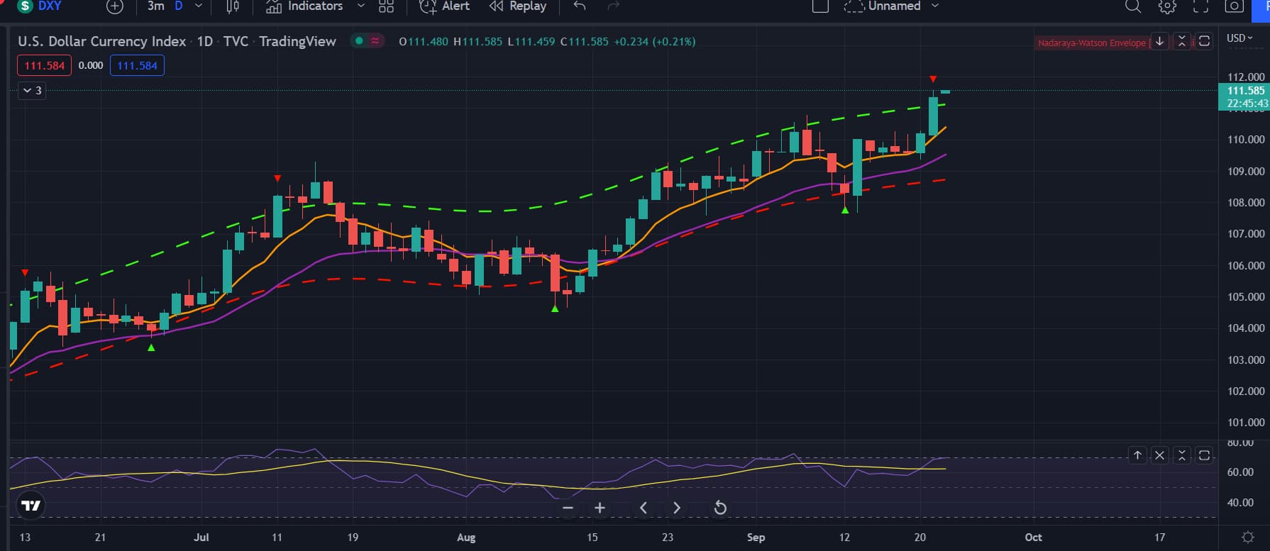Start Bar Replay mode

[518, 6]
